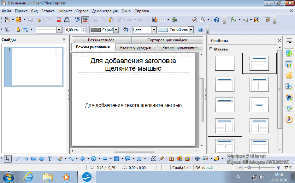Select slide 1 thumbnail in Слайды

click(34, 67)
